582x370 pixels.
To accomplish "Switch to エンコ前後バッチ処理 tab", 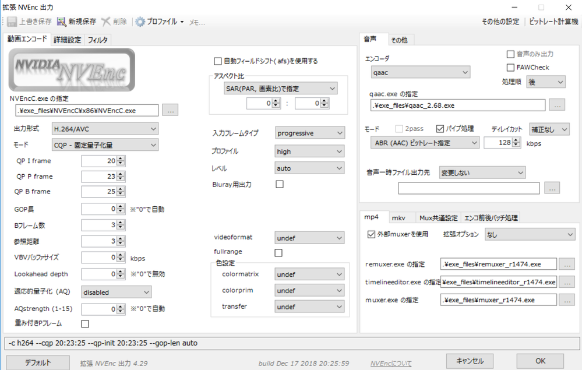I will coord(491,218).
